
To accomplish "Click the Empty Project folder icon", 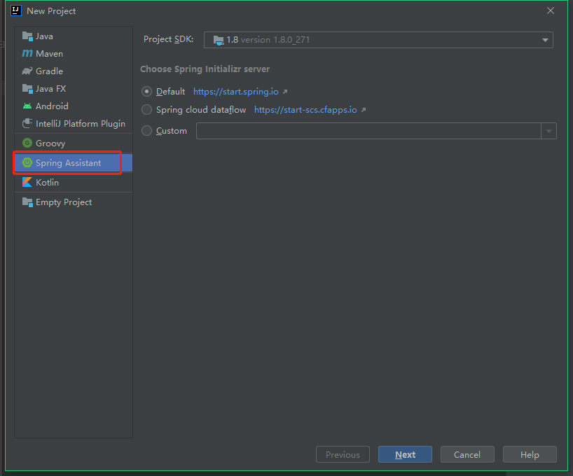I will 27,202.
